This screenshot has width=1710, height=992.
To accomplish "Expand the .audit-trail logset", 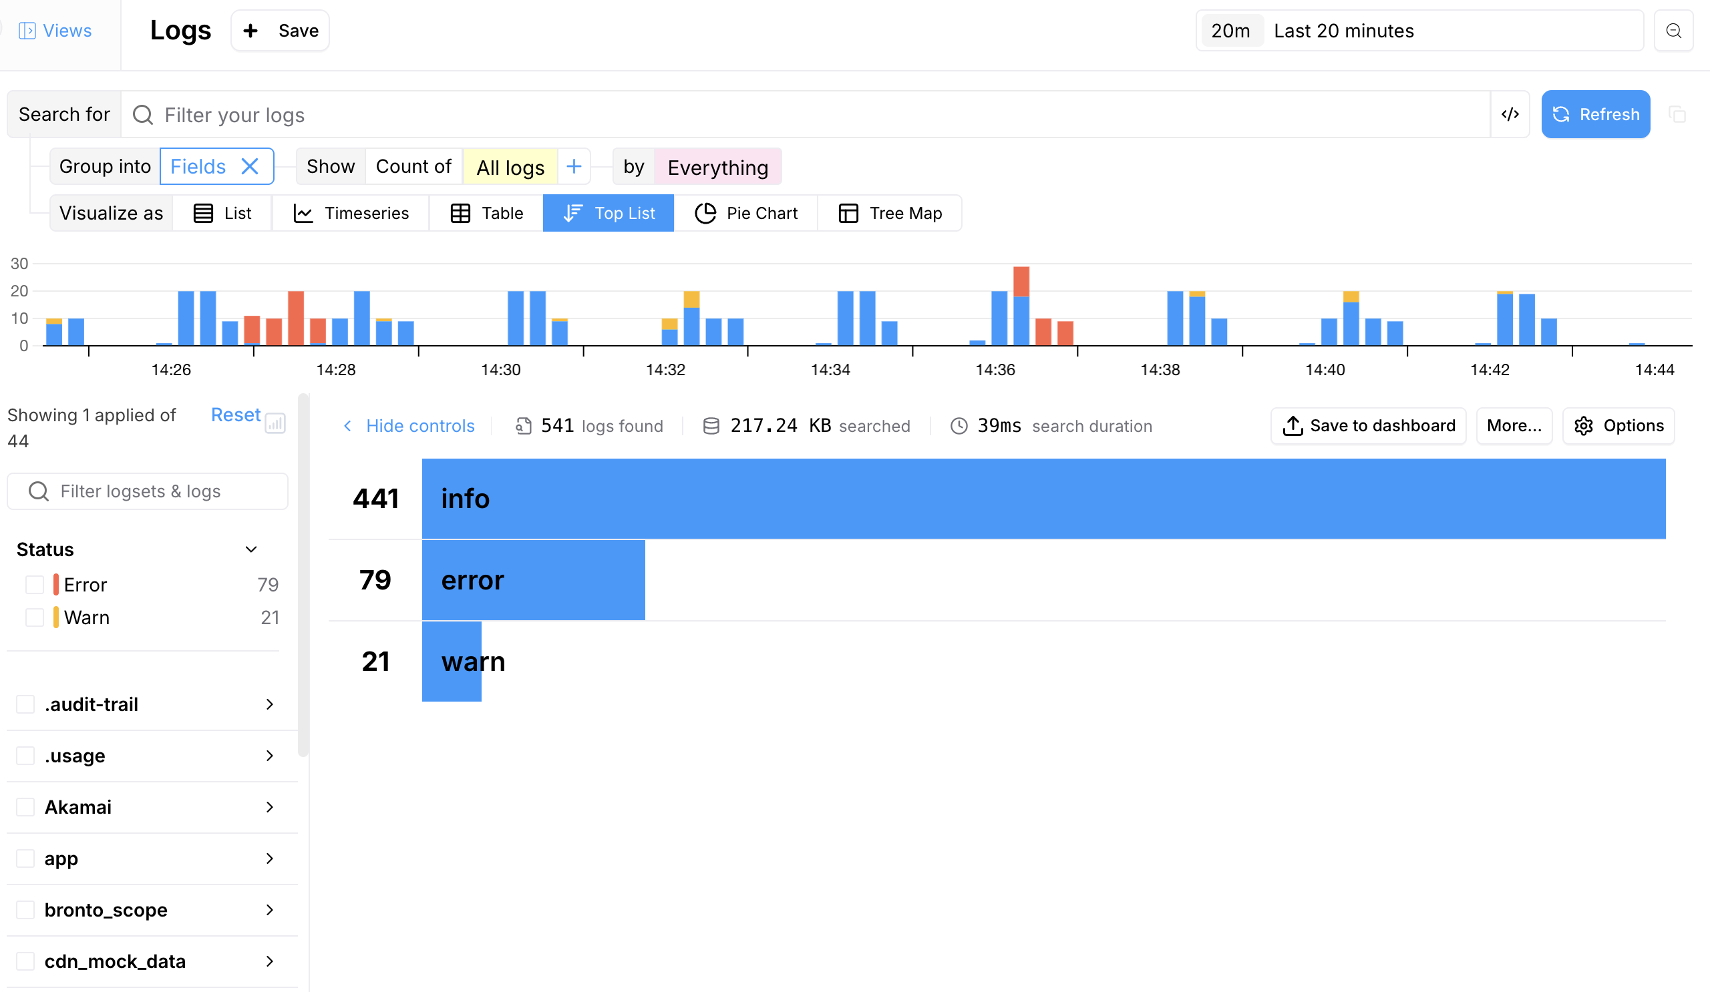I will 269,704.
